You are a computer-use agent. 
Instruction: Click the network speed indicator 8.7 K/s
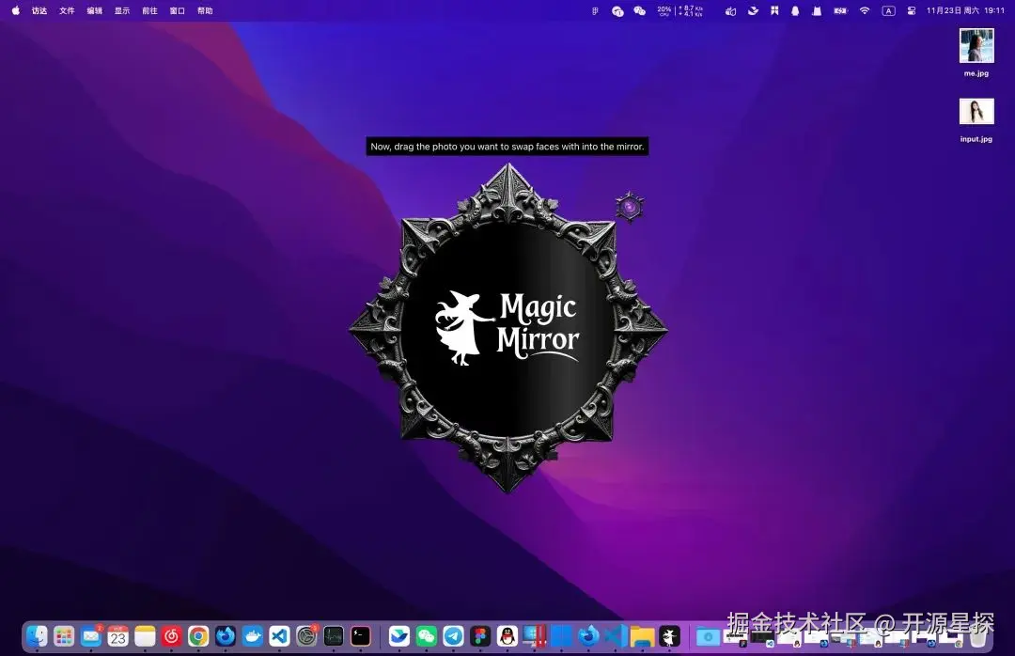click(690, 10)
